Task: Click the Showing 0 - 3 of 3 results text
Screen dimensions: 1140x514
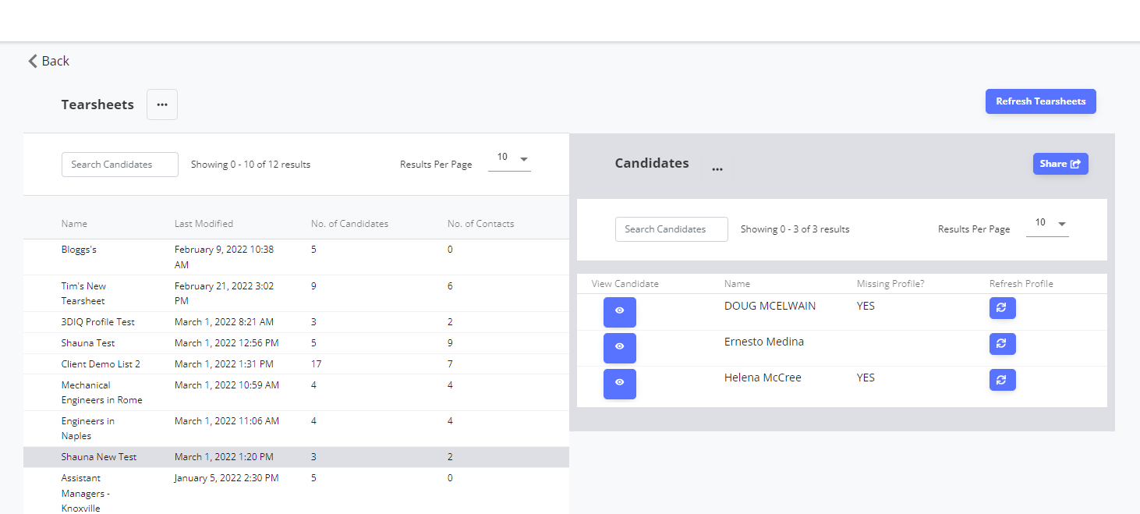Action: click(795, 229)
